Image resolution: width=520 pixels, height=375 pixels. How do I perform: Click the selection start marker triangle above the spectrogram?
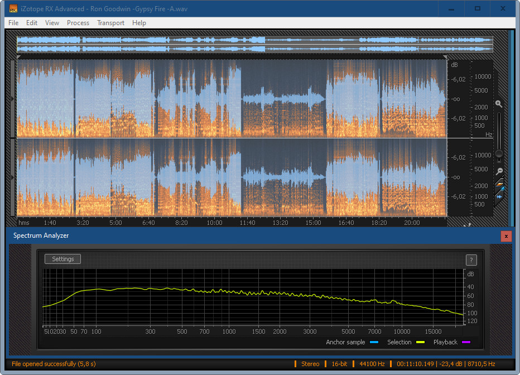click(x=19, y=57)
